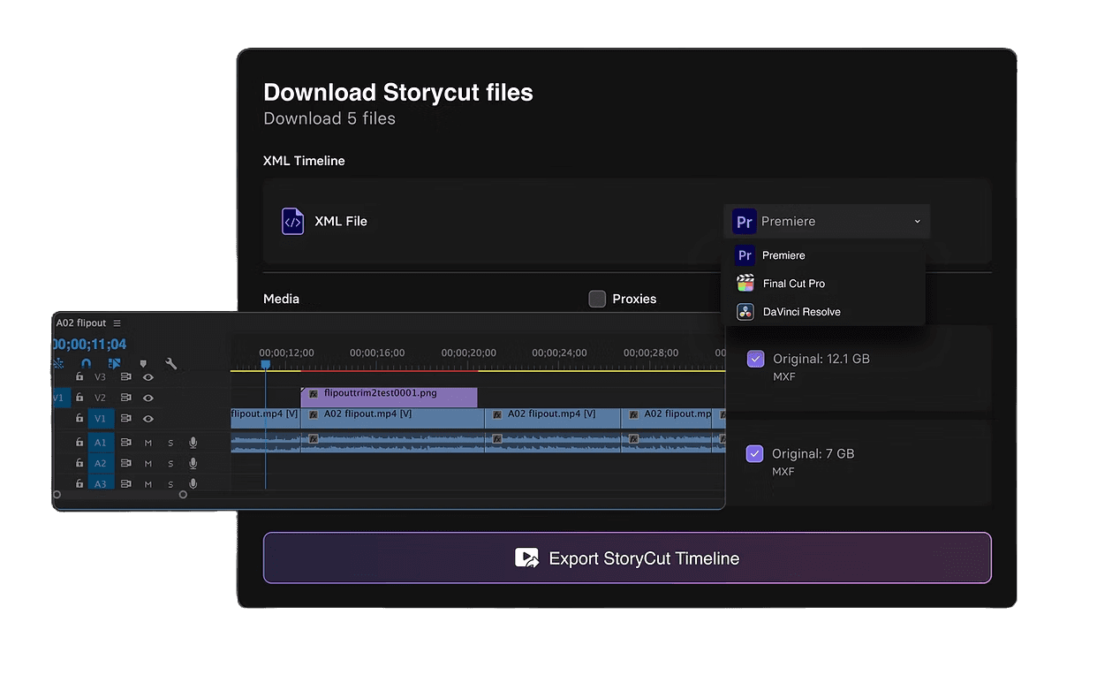
Task: Toggle the V3 track lock icon
Action: [79, 377]
